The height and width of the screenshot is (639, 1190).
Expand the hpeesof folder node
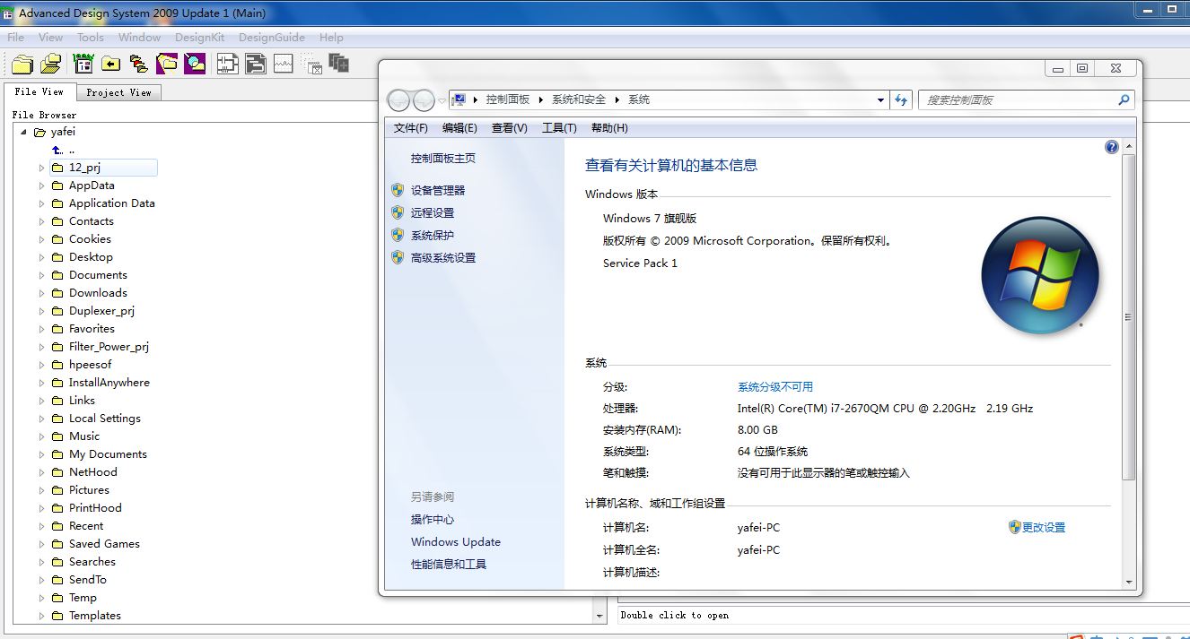tap(41, 365)
